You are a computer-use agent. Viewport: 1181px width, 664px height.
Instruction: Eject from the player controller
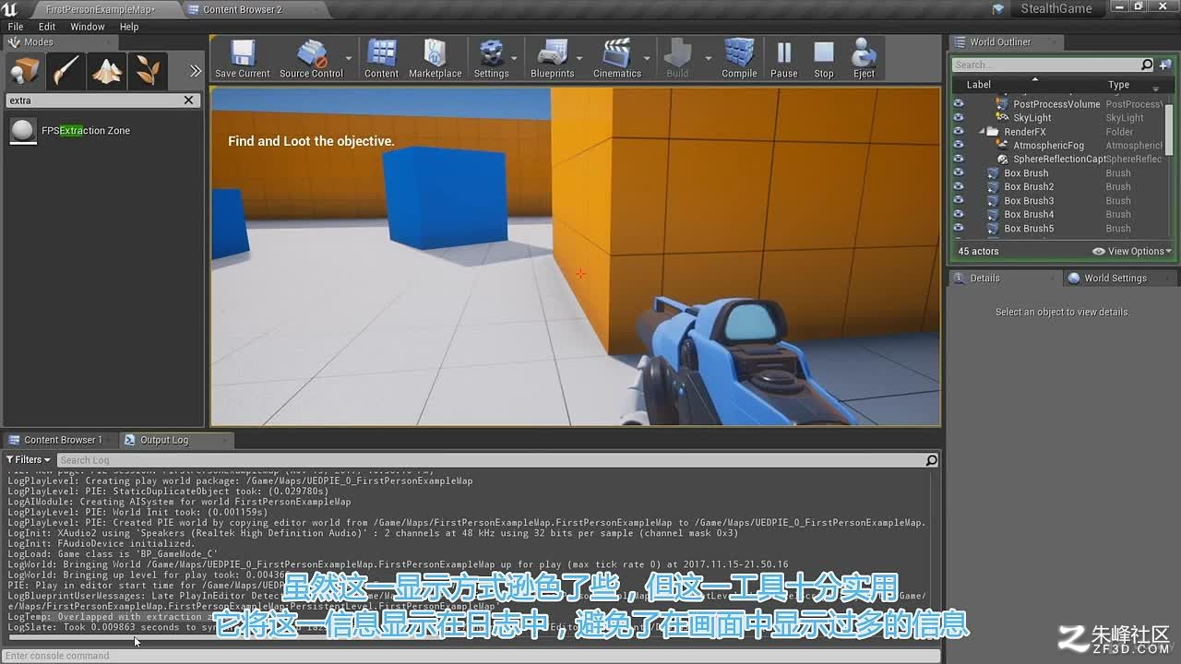(864, 58)
